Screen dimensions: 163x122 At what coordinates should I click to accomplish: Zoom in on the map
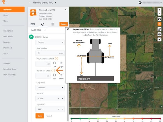coord(159,10)
